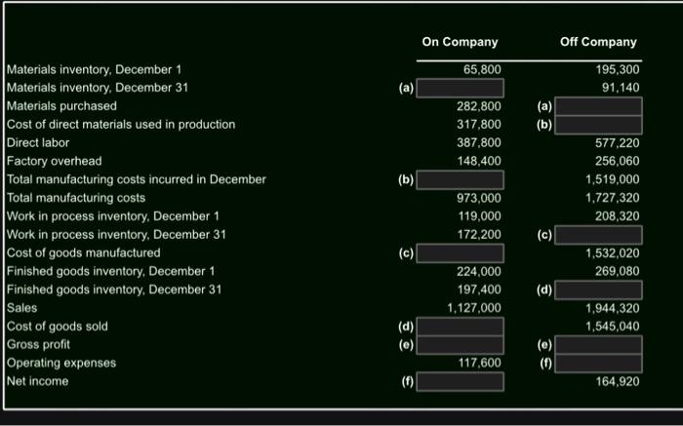Click On Company input (b) Total manufacturing costs incurred
This screenshot has width=683, height=426.
pos(460,179)
